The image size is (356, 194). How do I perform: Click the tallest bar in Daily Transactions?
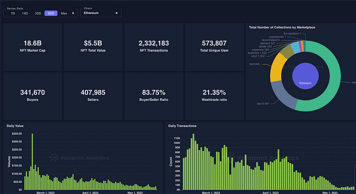tap(194, 162)
